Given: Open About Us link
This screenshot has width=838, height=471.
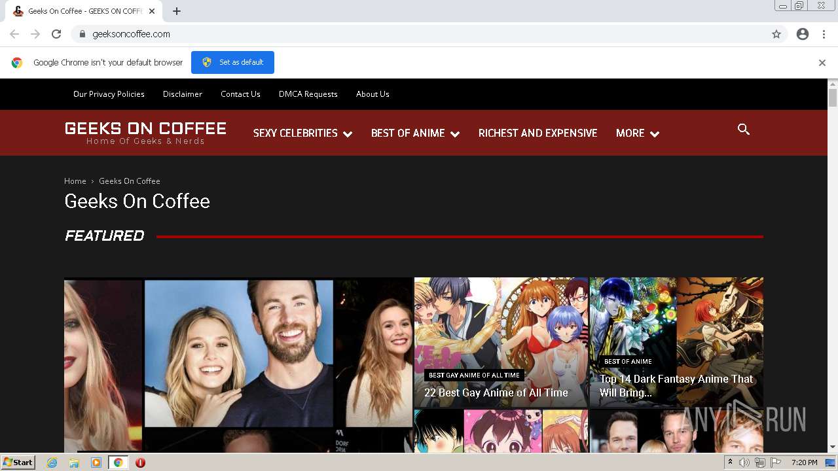Looking at the screenshot, I should (x=373, y=94).
